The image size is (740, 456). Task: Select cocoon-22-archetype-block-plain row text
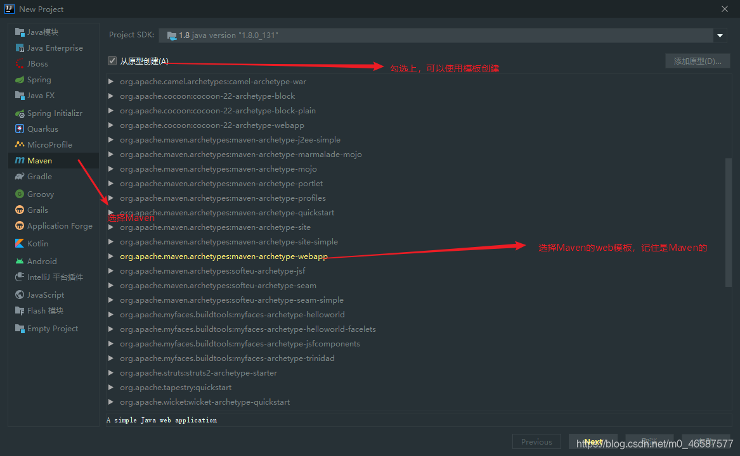coord(217,111)
